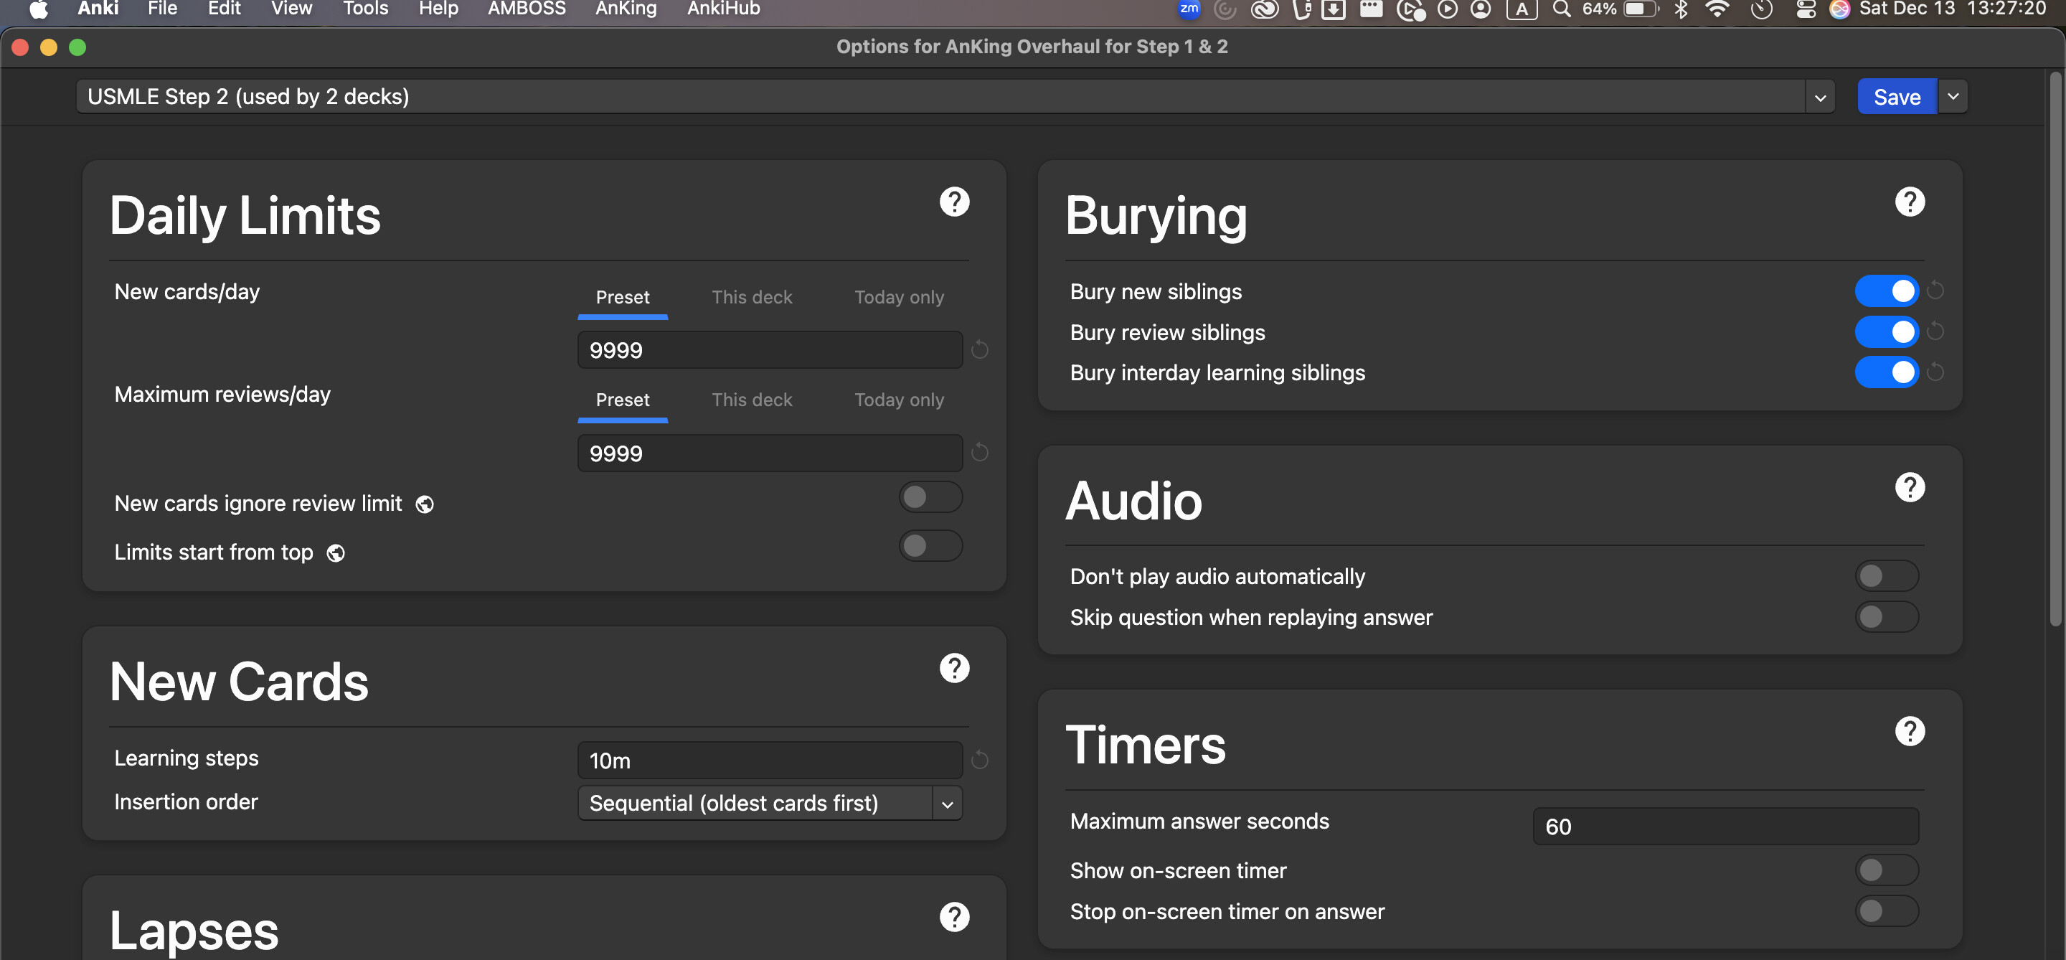Viewport: 2066px width, 960px height.
Task: Click revert icon next to Learning steps
Action: [x=979, y=760]
